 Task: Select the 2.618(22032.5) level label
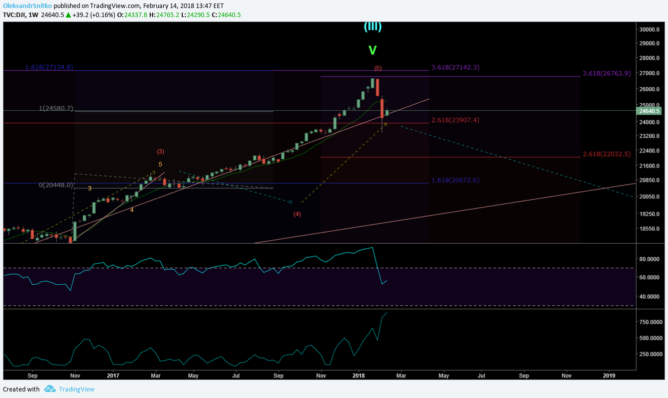tap(606, 154)
